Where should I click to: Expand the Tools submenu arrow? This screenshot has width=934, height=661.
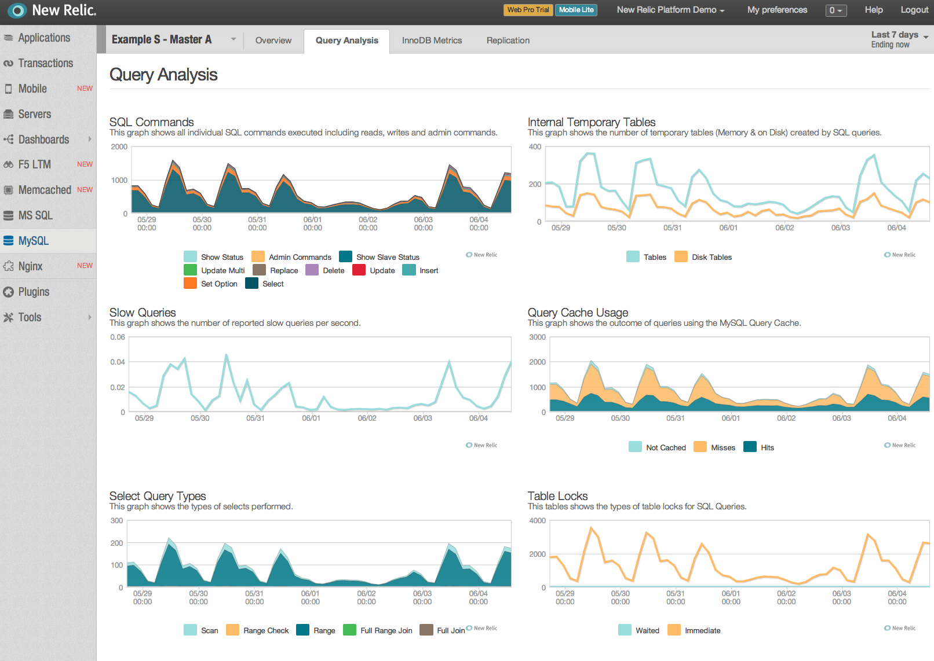pos(90,317)
